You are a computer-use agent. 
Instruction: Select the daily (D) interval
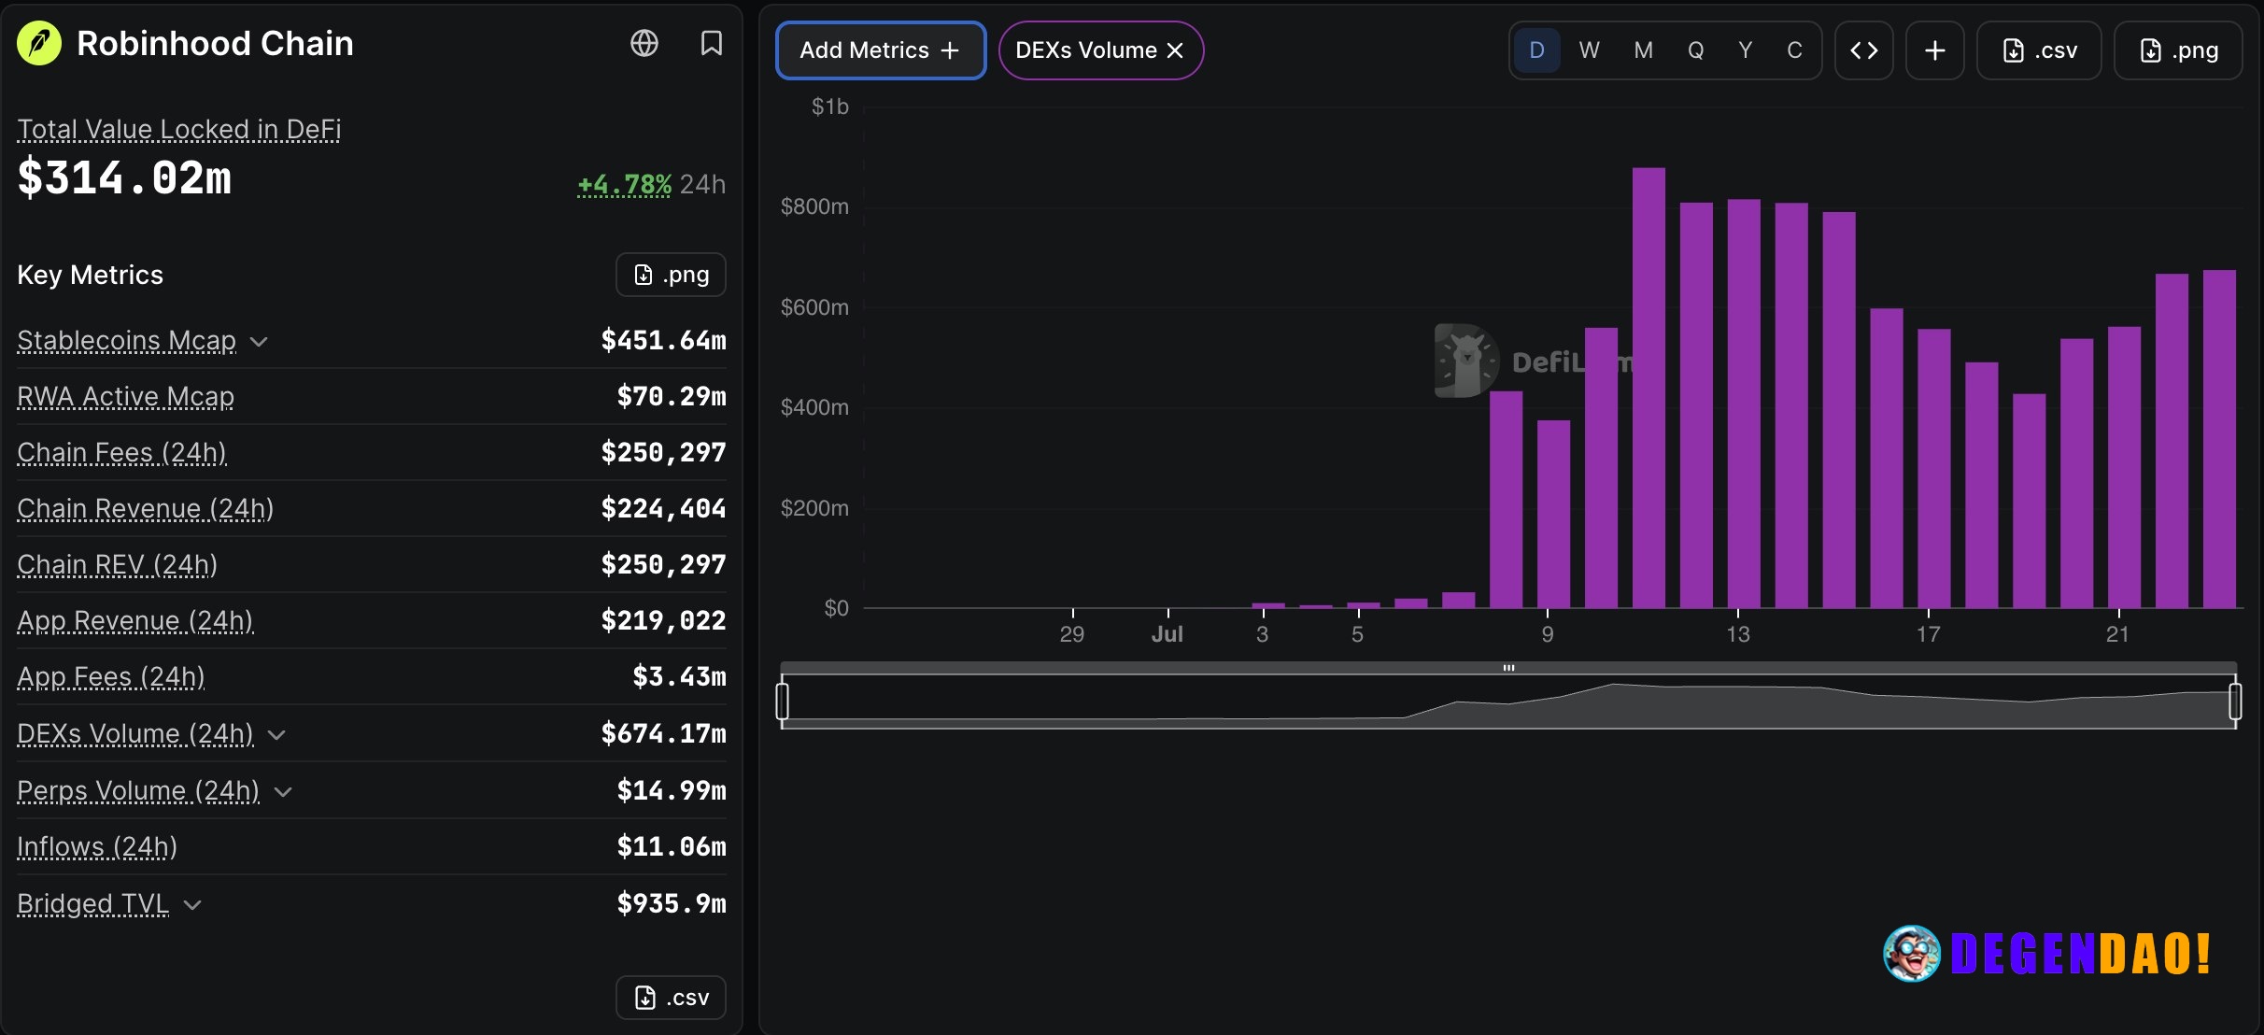click(1536, 50)
